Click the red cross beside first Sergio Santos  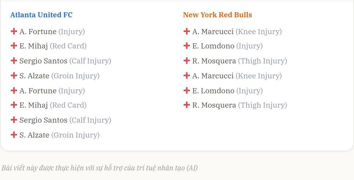click(x=14, y=60)
